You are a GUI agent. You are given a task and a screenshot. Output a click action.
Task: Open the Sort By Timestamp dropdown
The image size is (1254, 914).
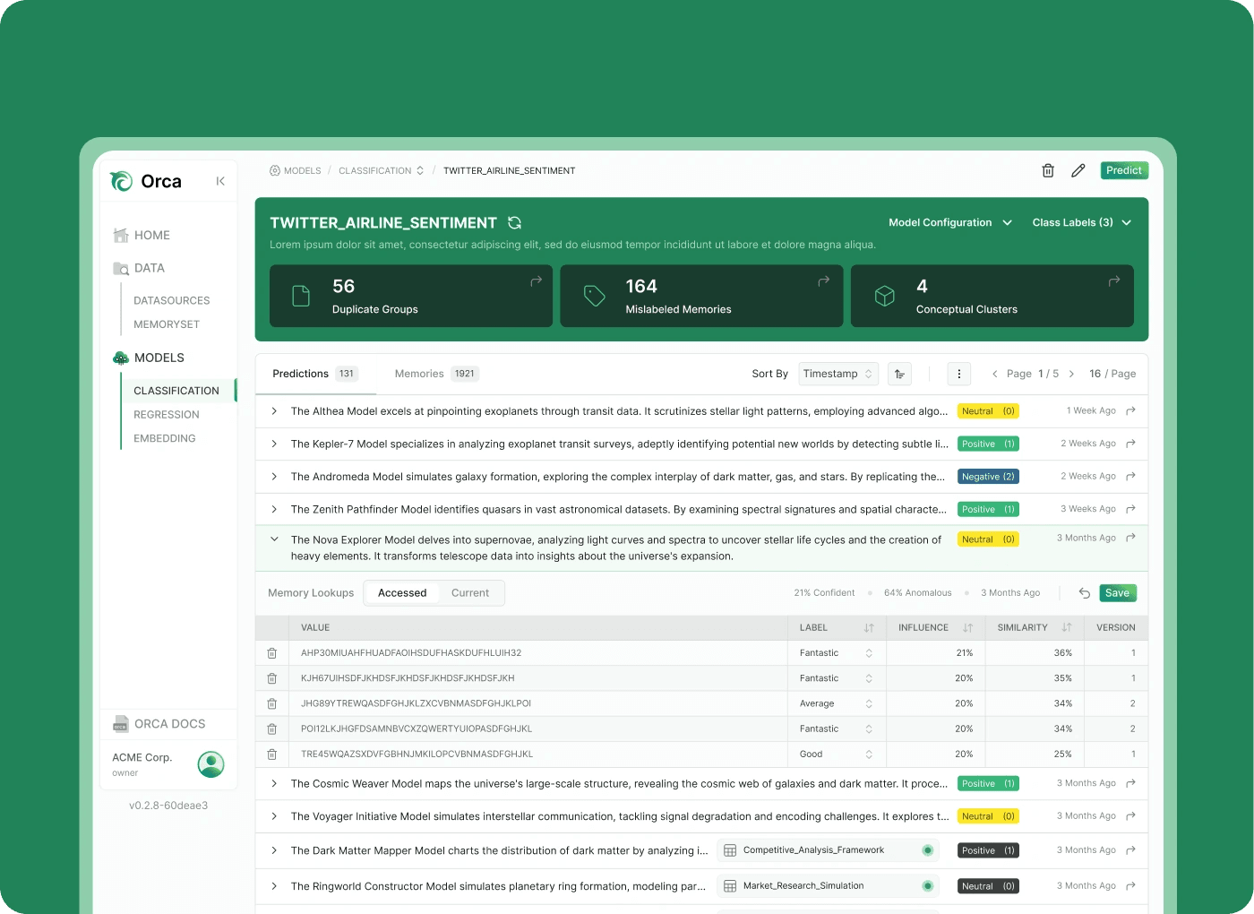point(837,374)
